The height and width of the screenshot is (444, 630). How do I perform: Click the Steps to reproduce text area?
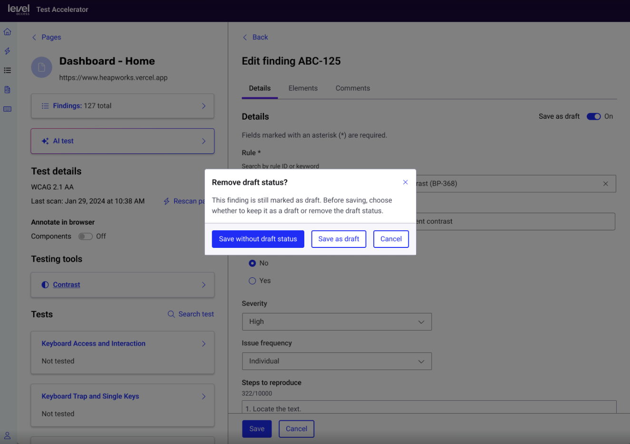click(x=429, y=407)
